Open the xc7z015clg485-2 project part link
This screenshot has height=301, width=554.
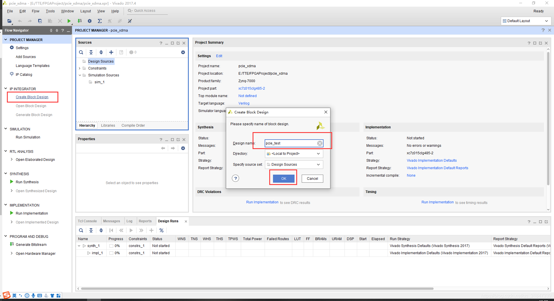click(x=251, y=88)
